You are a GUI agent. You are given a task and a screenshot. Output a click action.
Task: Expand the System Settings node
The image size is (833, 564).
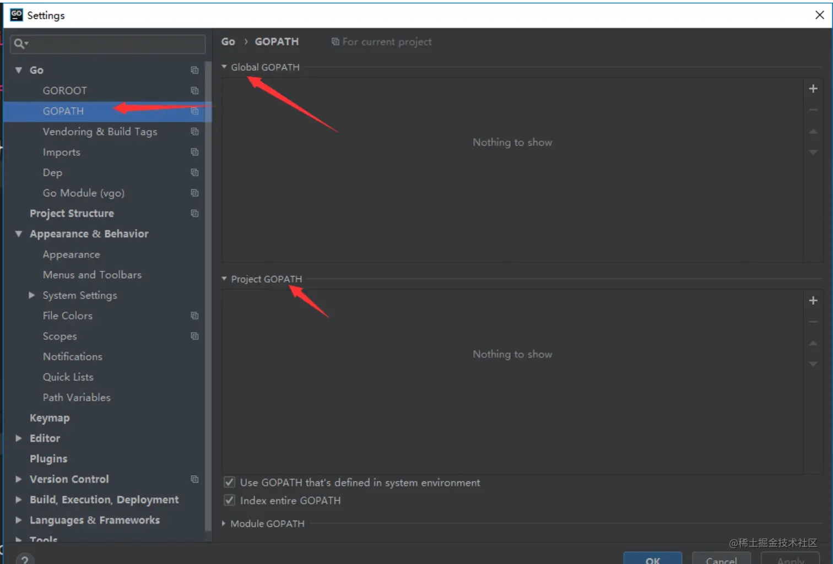tap(32, 295)
